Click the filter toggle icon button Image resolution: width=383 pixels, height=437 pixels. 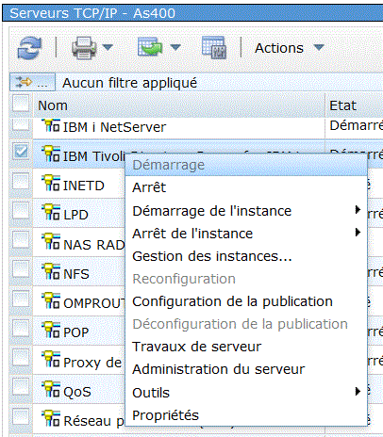pos(32,82)
